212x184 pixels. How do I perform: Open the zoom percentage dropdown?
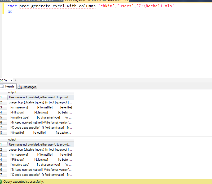click(x=12, y=80)
